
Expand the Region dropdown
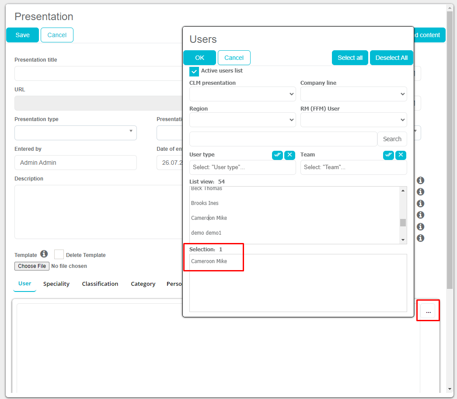click(x=242, y=120)
